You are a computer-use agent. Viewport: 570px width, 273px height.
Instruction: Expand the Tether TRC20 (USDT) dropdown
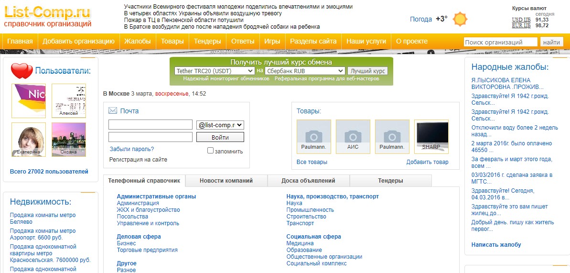(214, 71)
